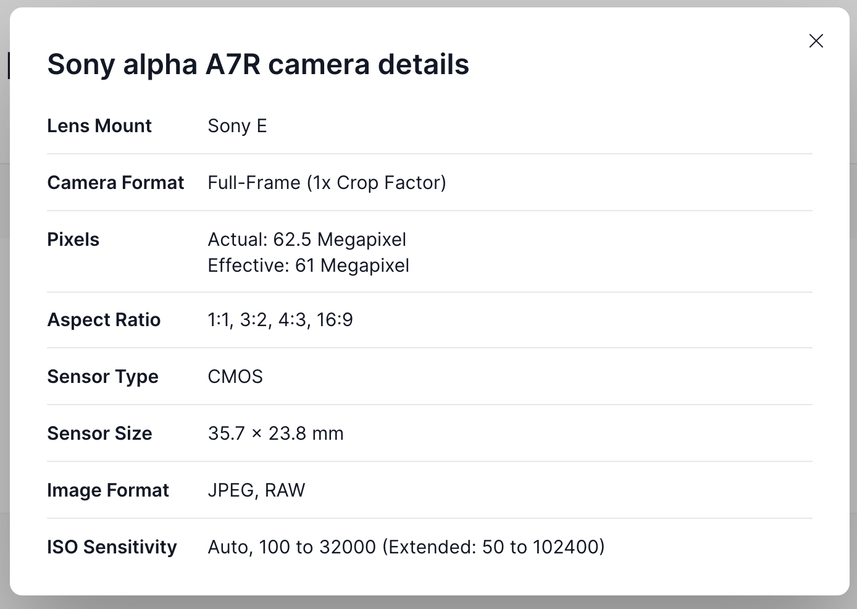Click the Aspect Ratio label
Image resolution: width=857 pixels, height=609 pixels.
point(104,320)
